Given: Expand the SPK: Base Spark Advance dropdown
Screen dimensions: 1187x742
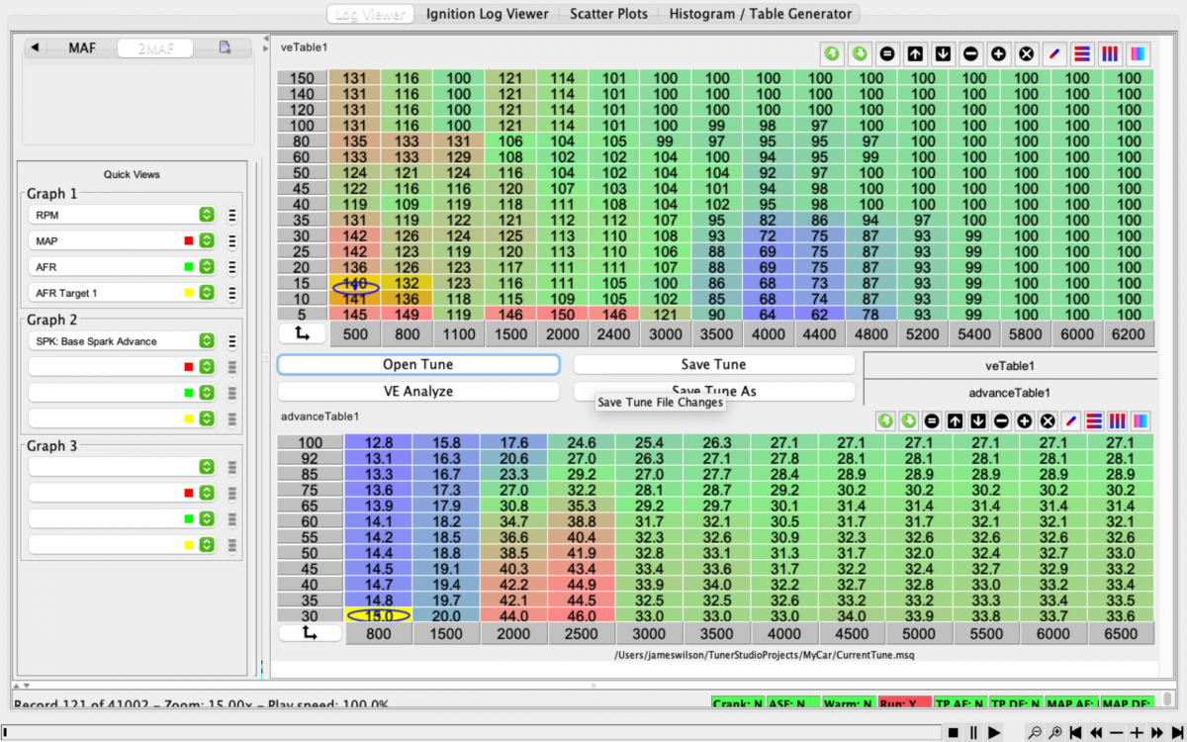Looking at the screenshot, I should 206,341.
